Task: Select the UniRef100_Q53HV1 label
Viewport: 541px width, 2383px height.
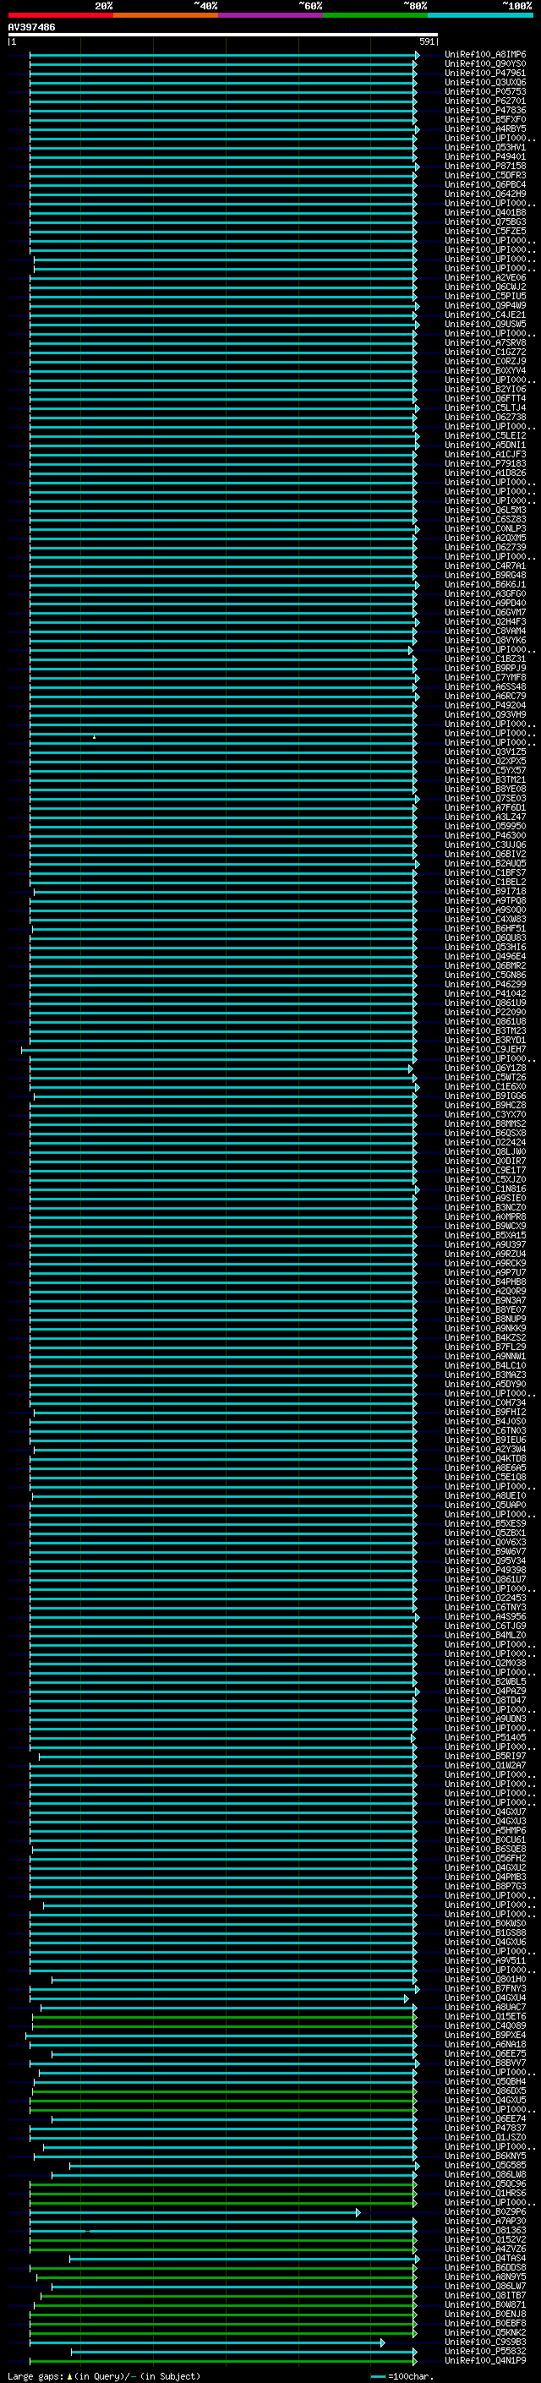Action: click(x=485, y=148)
